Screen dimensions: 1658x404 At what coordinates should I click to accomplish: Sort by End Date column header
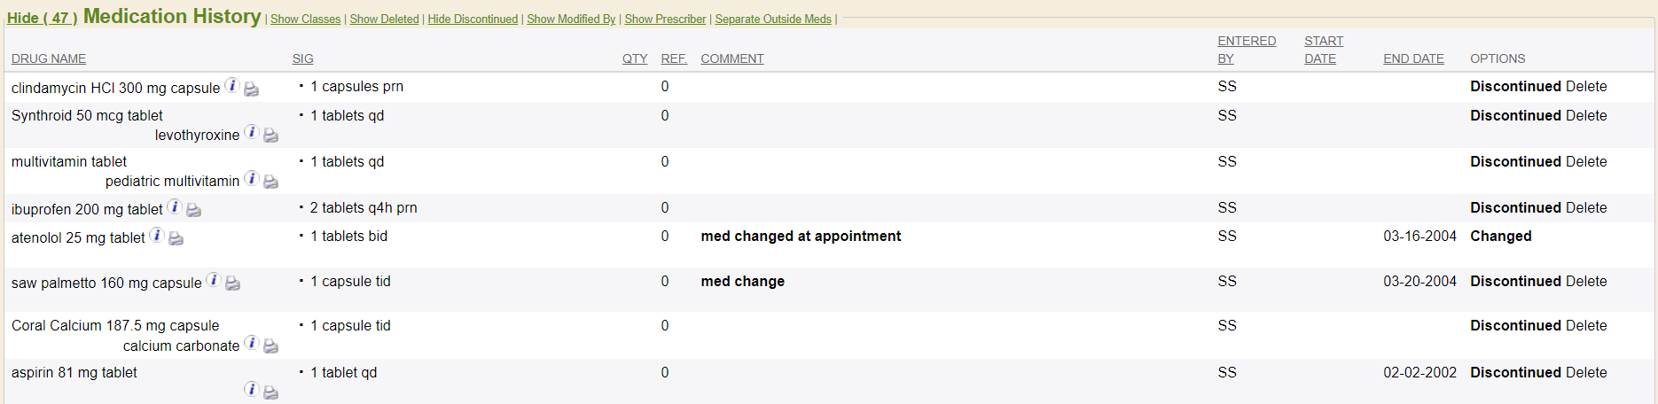tap(1413, 58)
